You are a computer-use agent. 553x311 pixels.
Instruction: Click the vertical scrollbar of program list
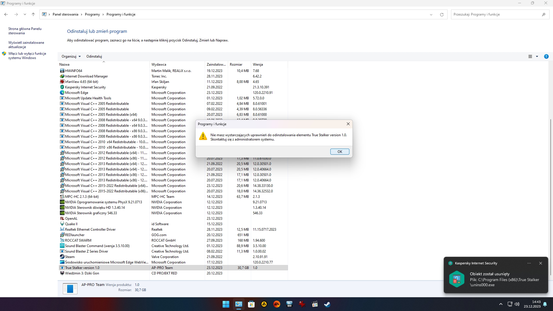[x=550, y=197]
